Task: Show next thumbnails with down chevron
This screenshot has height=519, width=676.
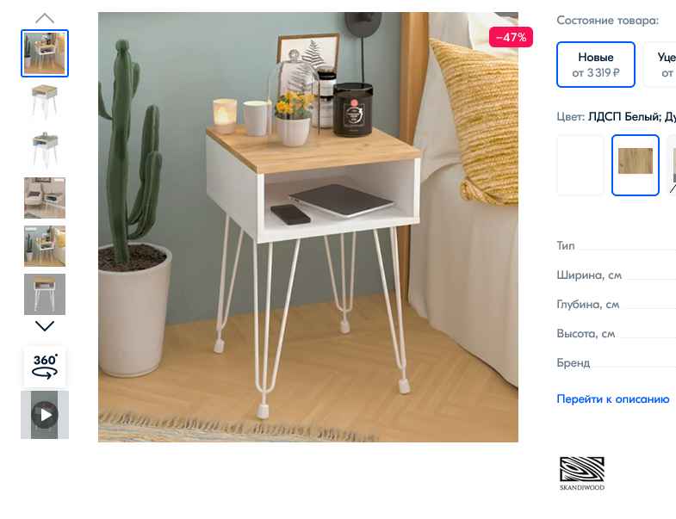Action: [45, 326]
